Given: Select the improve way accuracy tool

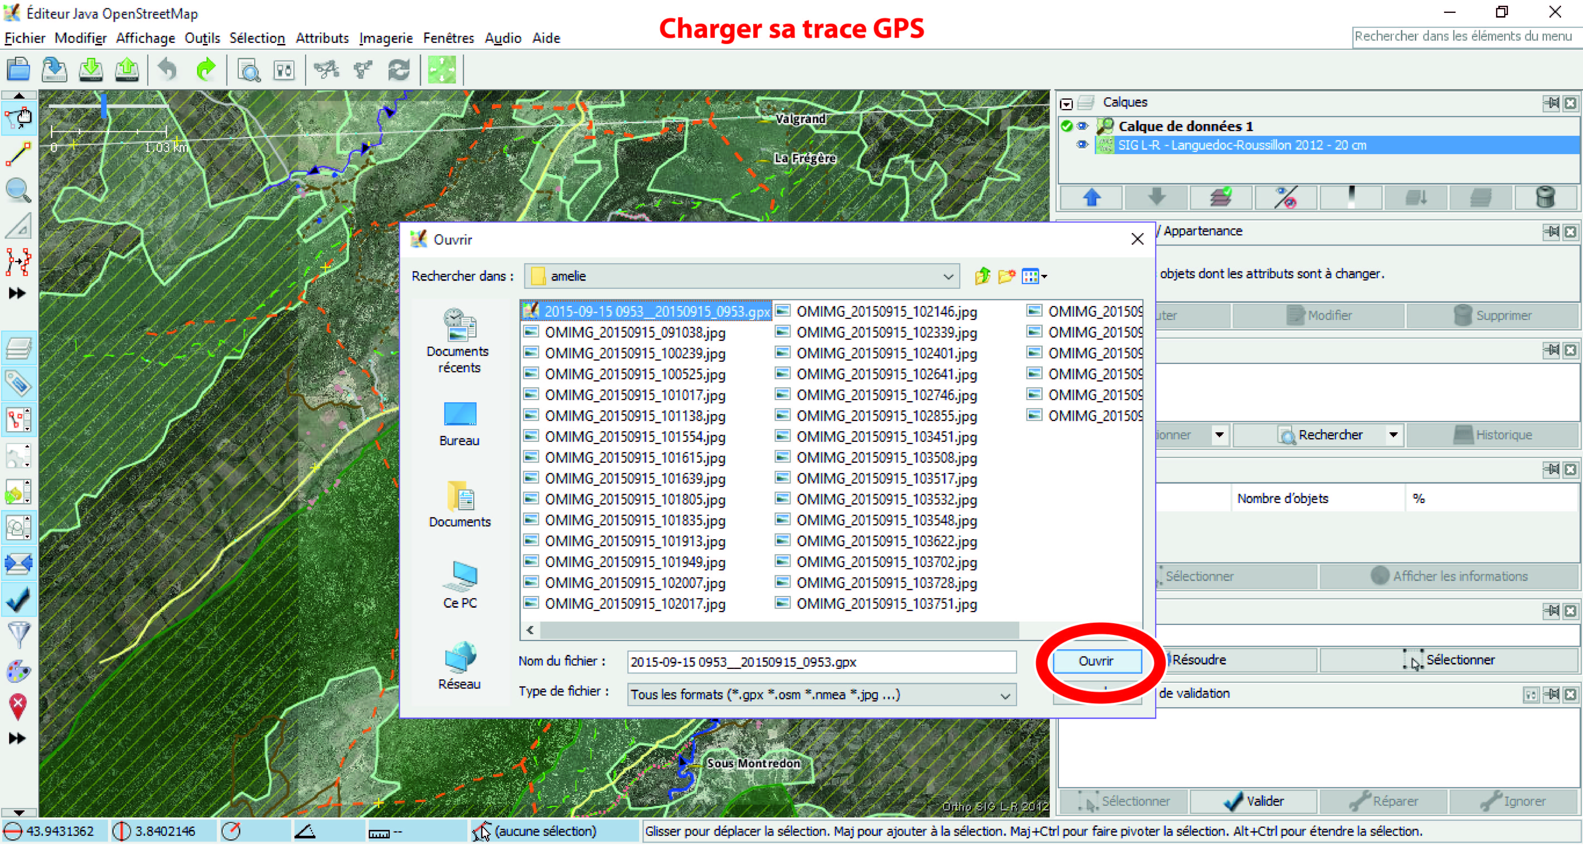Looking at the screenshot, I should click(18, 262).
